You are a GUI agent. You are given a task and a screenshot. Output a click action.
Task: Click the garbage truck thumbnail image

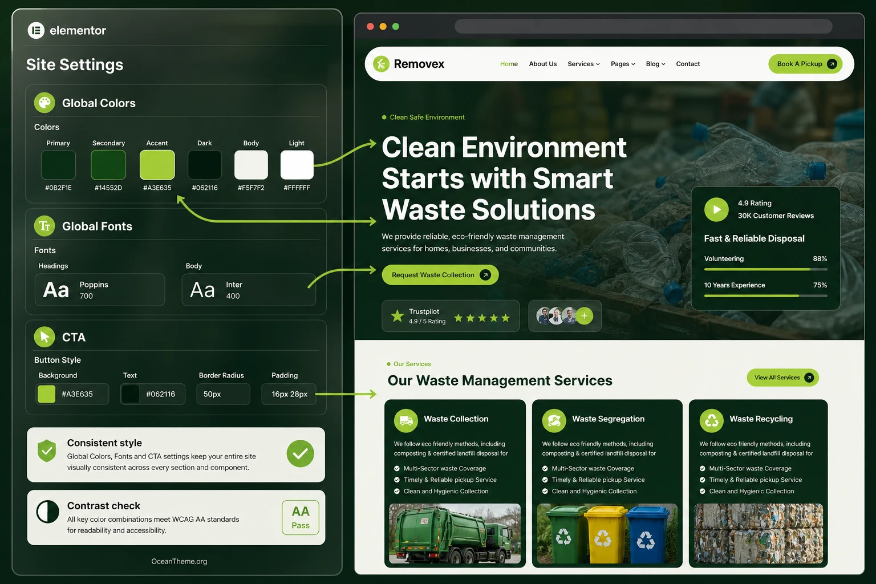click(455, 534)
